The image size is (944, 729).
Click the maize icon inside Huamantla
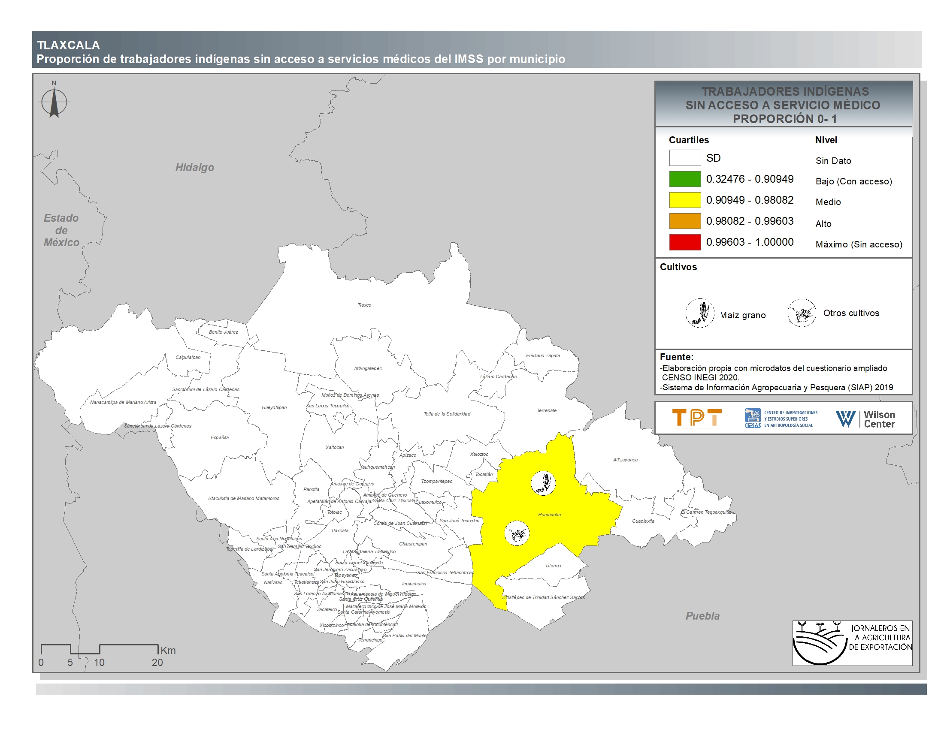pyautogui.click(x=543, y=482)
